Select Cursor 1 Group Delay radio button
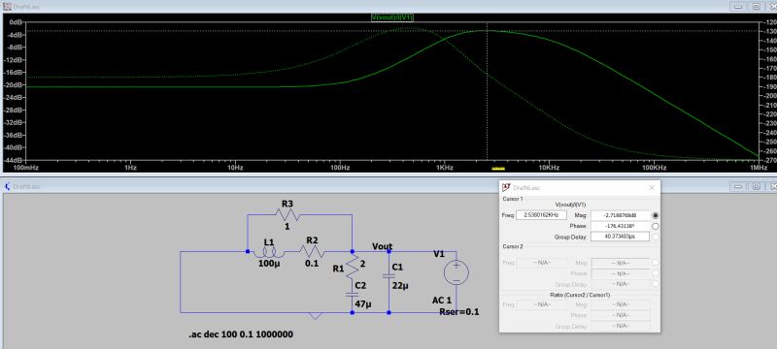Image resolution: width=777 pixels, height=349 pixels. [x=656, y=238]
